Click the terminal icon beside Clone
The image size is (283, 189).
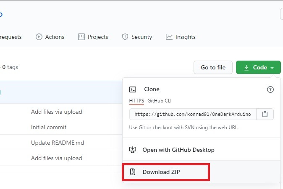133,89
